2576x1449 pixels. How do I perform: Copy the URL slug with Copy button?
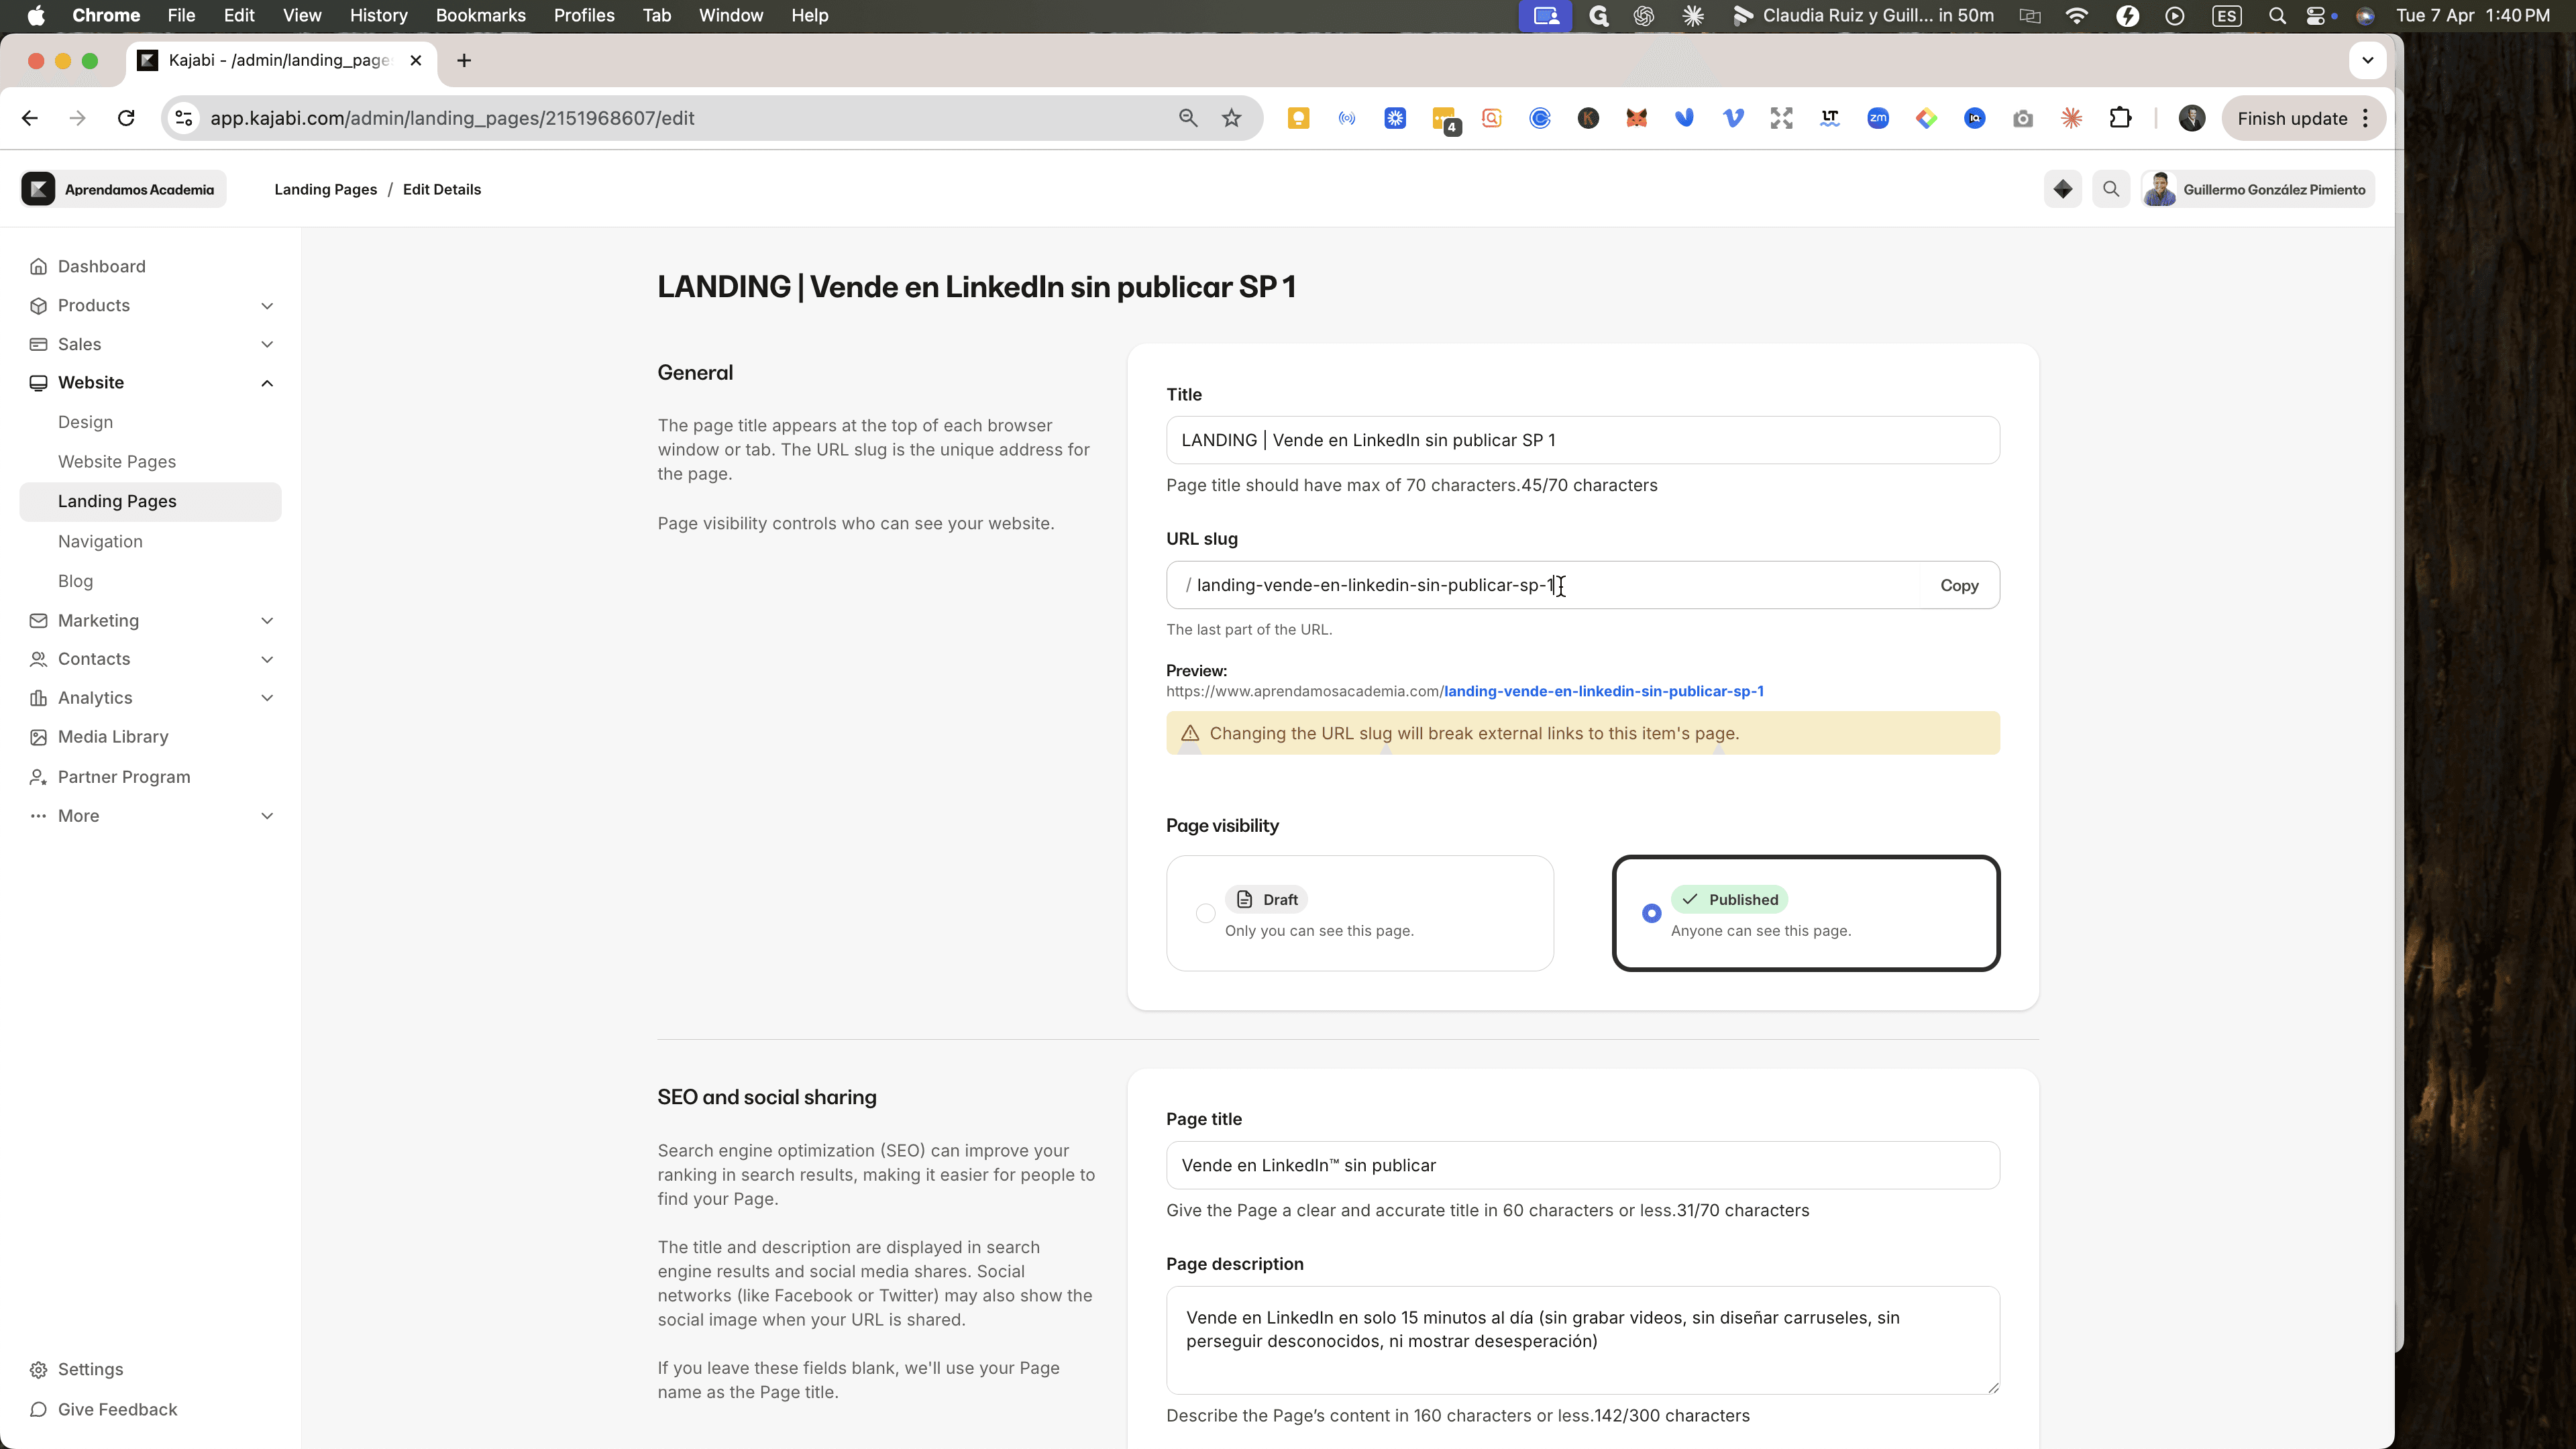(x=1958, y=586)
